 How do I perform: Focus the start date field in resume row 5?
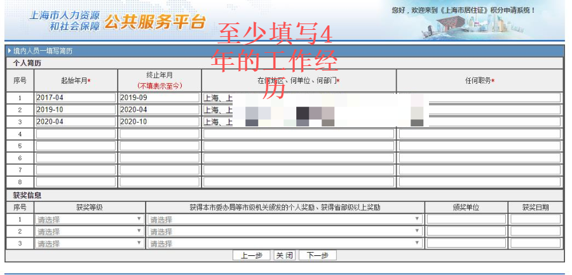76,146
